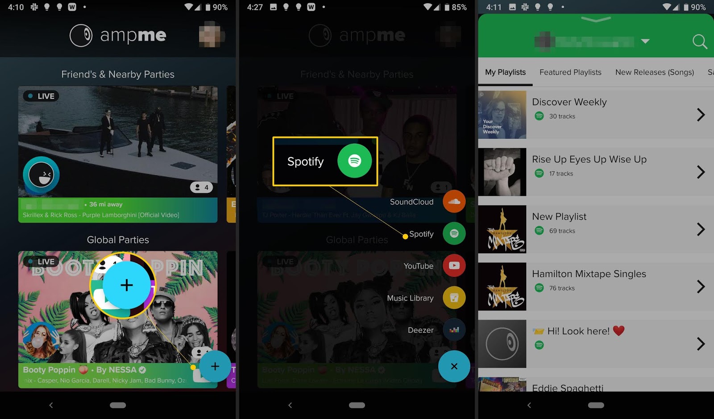Switch to the New Releases (Songs) tab
714x419 pixels.
pos(655,72)
